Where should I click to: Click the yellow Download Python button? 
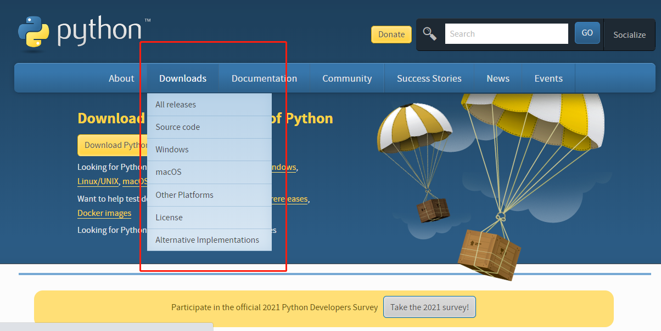pos(113,145)
